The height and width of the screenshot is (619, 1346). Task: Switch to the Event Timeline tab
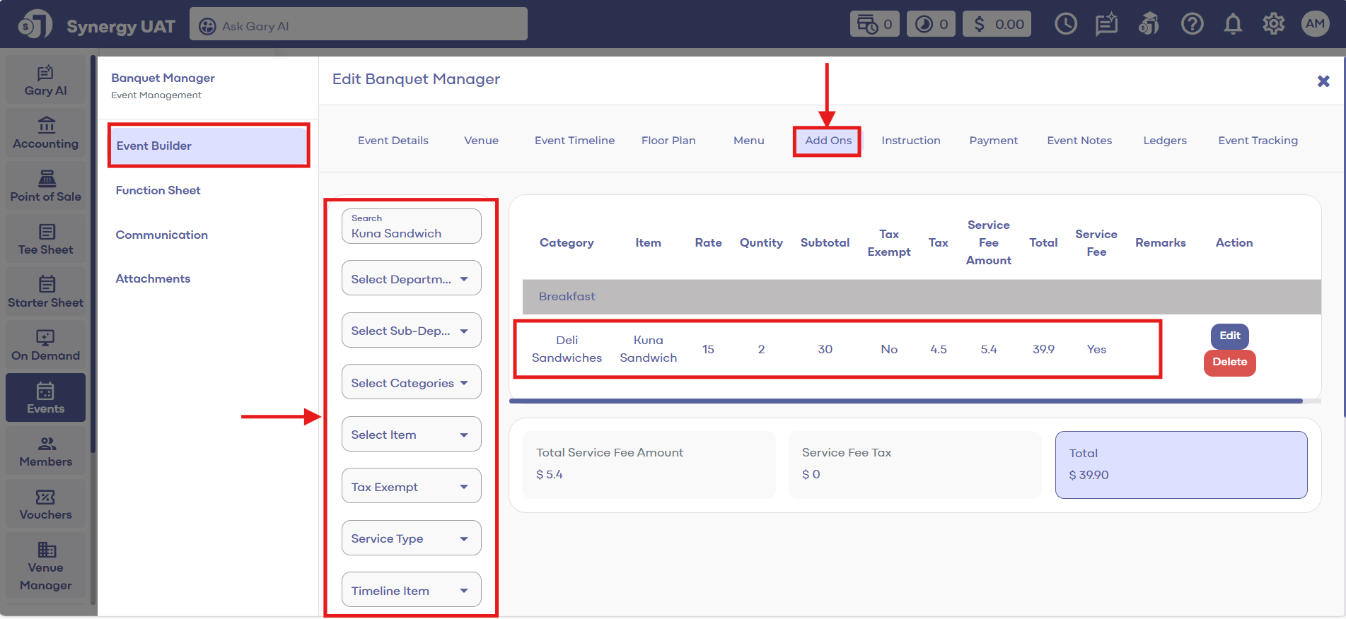click(x=574, y=141)
